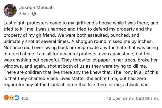This screenshot has width=162, height=108.
Task: Click the phrase The irony in all of this
Action: (136, 72)
